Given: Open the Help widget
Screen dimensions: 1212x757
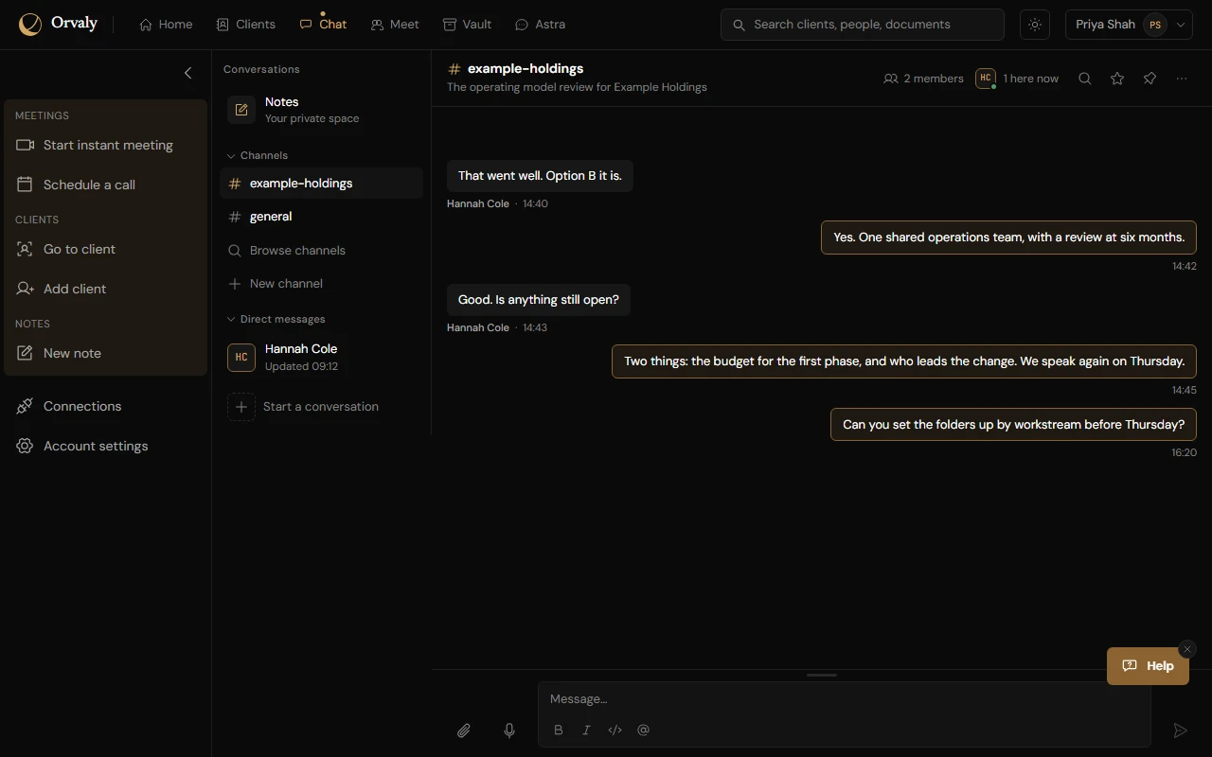Looking at the screenshot, I should click(x=1148, y=666).
